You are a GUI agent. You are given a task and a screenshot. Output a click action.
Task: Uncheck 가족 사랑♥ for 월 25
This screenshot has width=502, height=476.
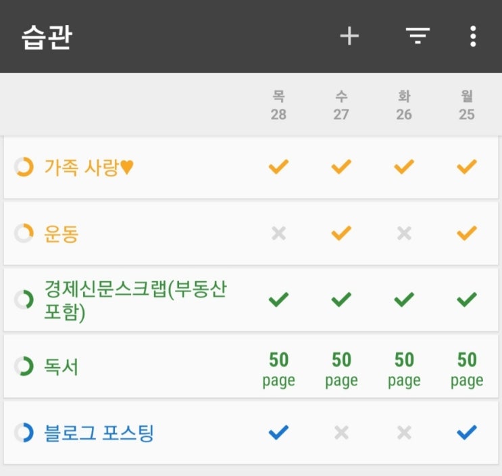click(x=467, y=167)
